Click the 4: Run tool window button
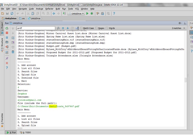Viewport: 193px width, 137px height. 11,133
